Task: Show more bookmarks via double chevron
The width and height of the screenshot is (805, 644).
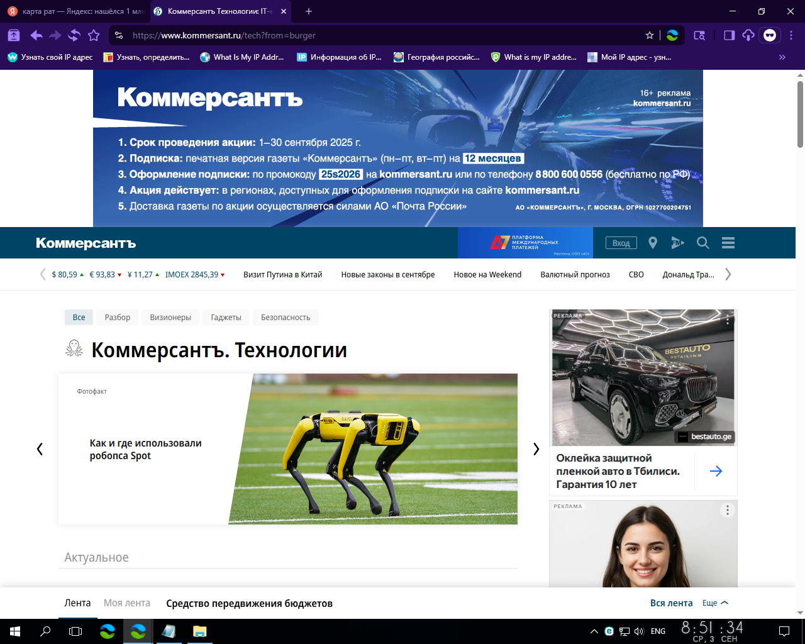Action: (x=782, y=57)
